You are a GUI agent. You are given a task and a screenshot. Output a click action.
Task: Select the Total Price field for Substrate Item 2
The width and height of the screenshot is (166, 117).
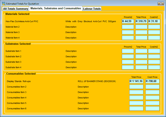tap(141, 56)
